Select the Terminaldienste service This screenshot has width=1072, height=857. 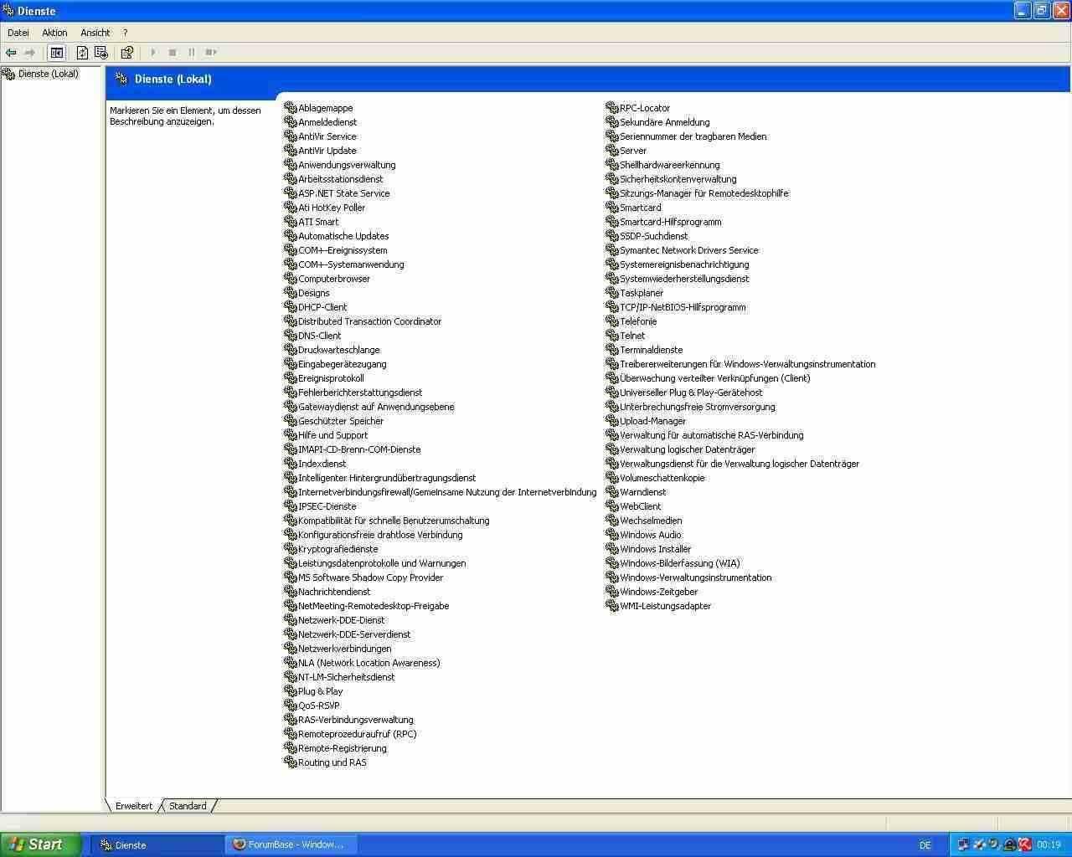pos(652,350)
